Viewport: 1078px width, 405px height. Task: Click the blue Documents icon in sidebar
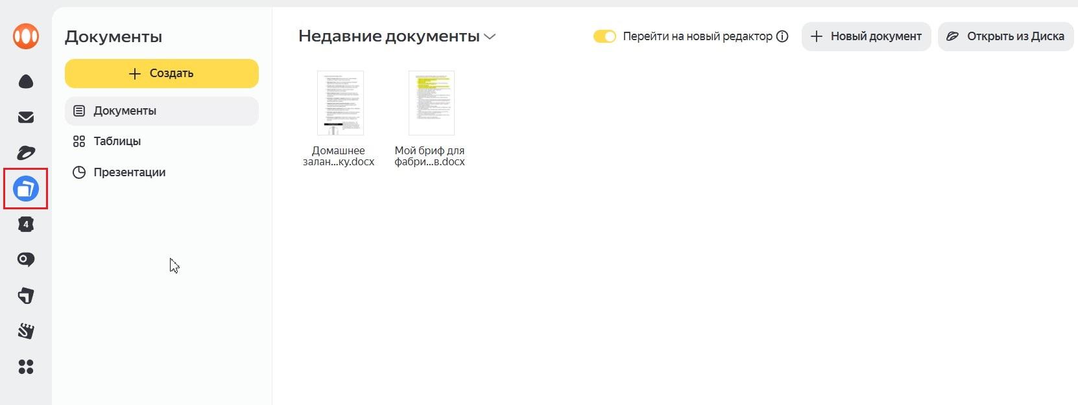[26, 189]
